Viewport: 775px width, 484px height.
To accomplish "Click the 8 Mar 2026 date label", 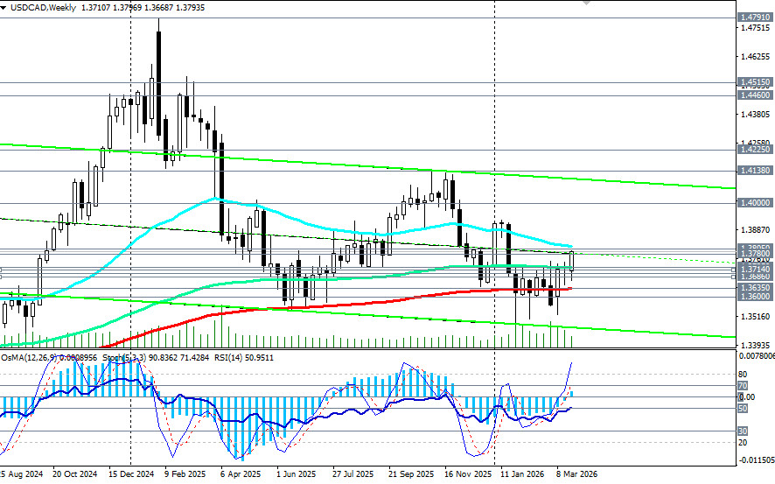I will click(576, 474).
